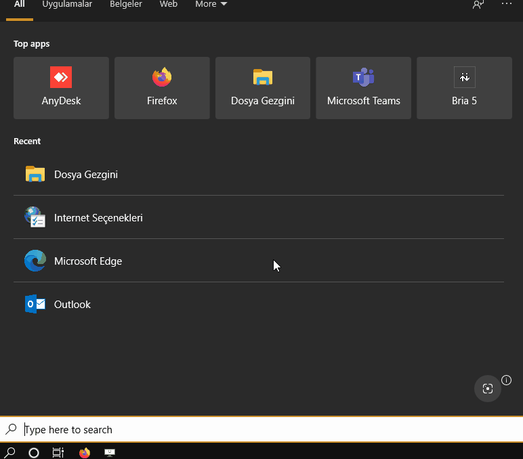Open Dosya Gezgini tile in Top apps

click(263, 88)
